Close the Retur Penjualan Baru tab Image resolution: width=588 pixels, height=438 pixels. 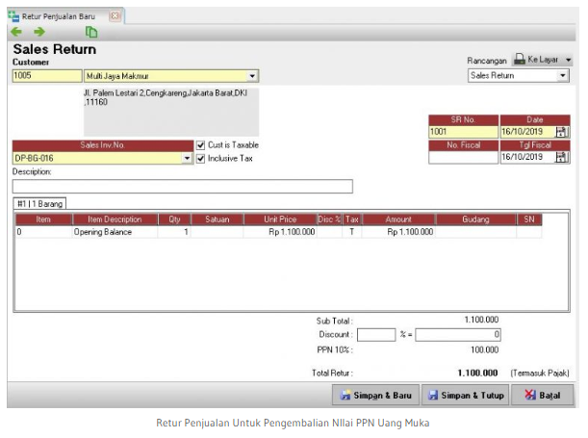coord(115,15)
